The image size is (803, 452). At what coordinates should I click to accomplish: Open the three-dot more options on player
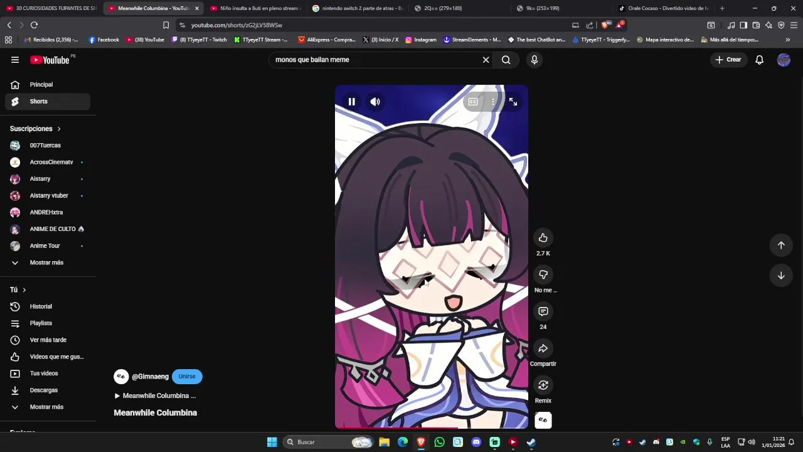pyautogui.click(x=493, y=102)
